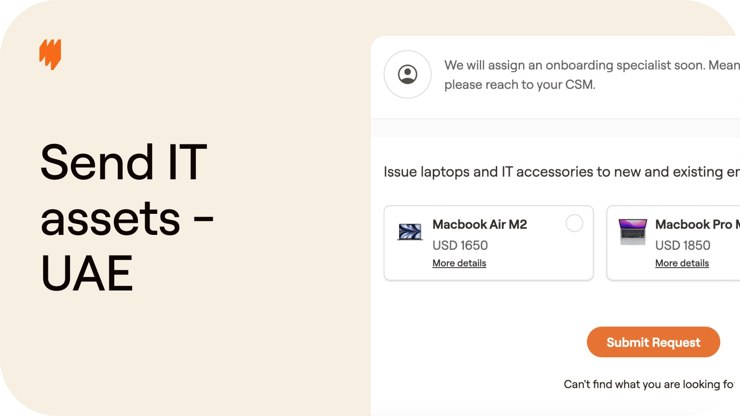Screen dimensions: 740x416
Task: Select the Macbook Air M2 laptop image
Action: coord(410,232)
